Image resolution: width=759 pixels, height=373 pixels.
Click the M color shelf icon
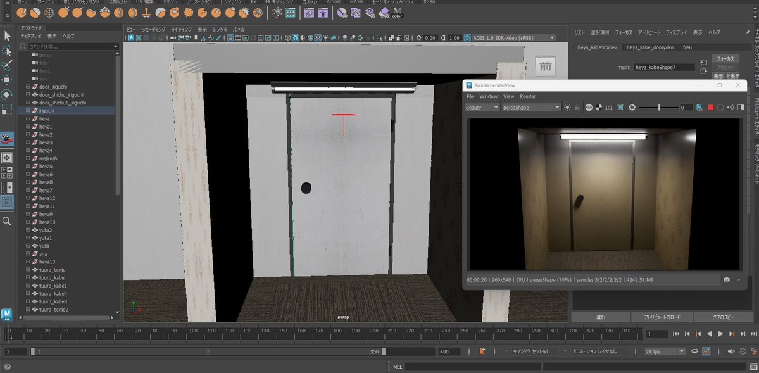(398, 13)
